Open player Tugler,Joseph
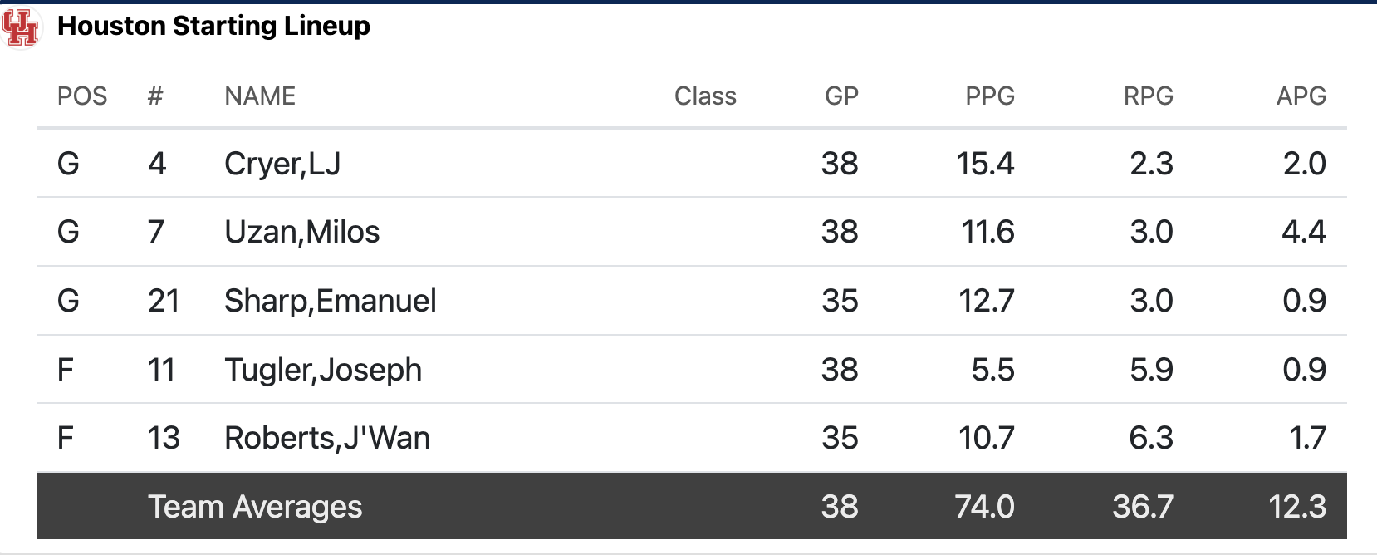 [323, 370]
